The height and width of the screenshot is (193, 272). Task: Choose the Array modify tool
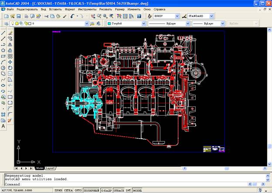(x=10, y=56)
